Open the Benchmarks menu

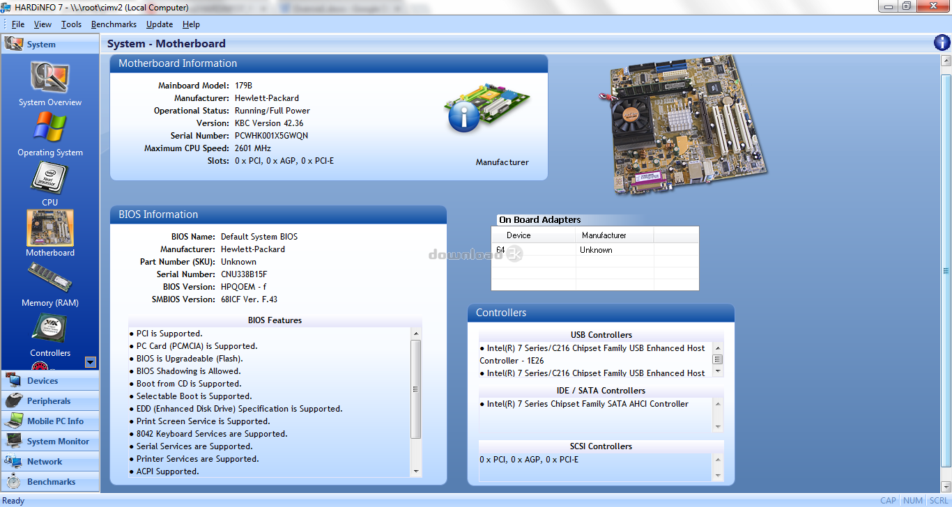click(114, 24)
